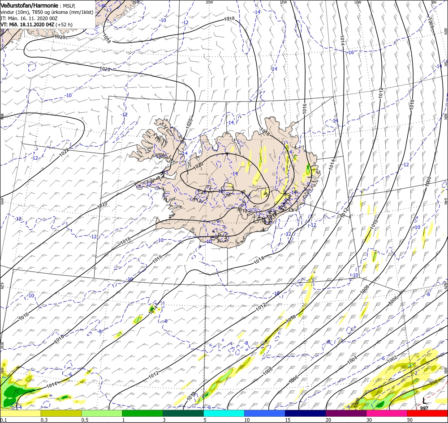The width and height of the screenshot is (448, 423).
Task: Click the 20 value under the colorbar
Action: click(x=328, y=420)
